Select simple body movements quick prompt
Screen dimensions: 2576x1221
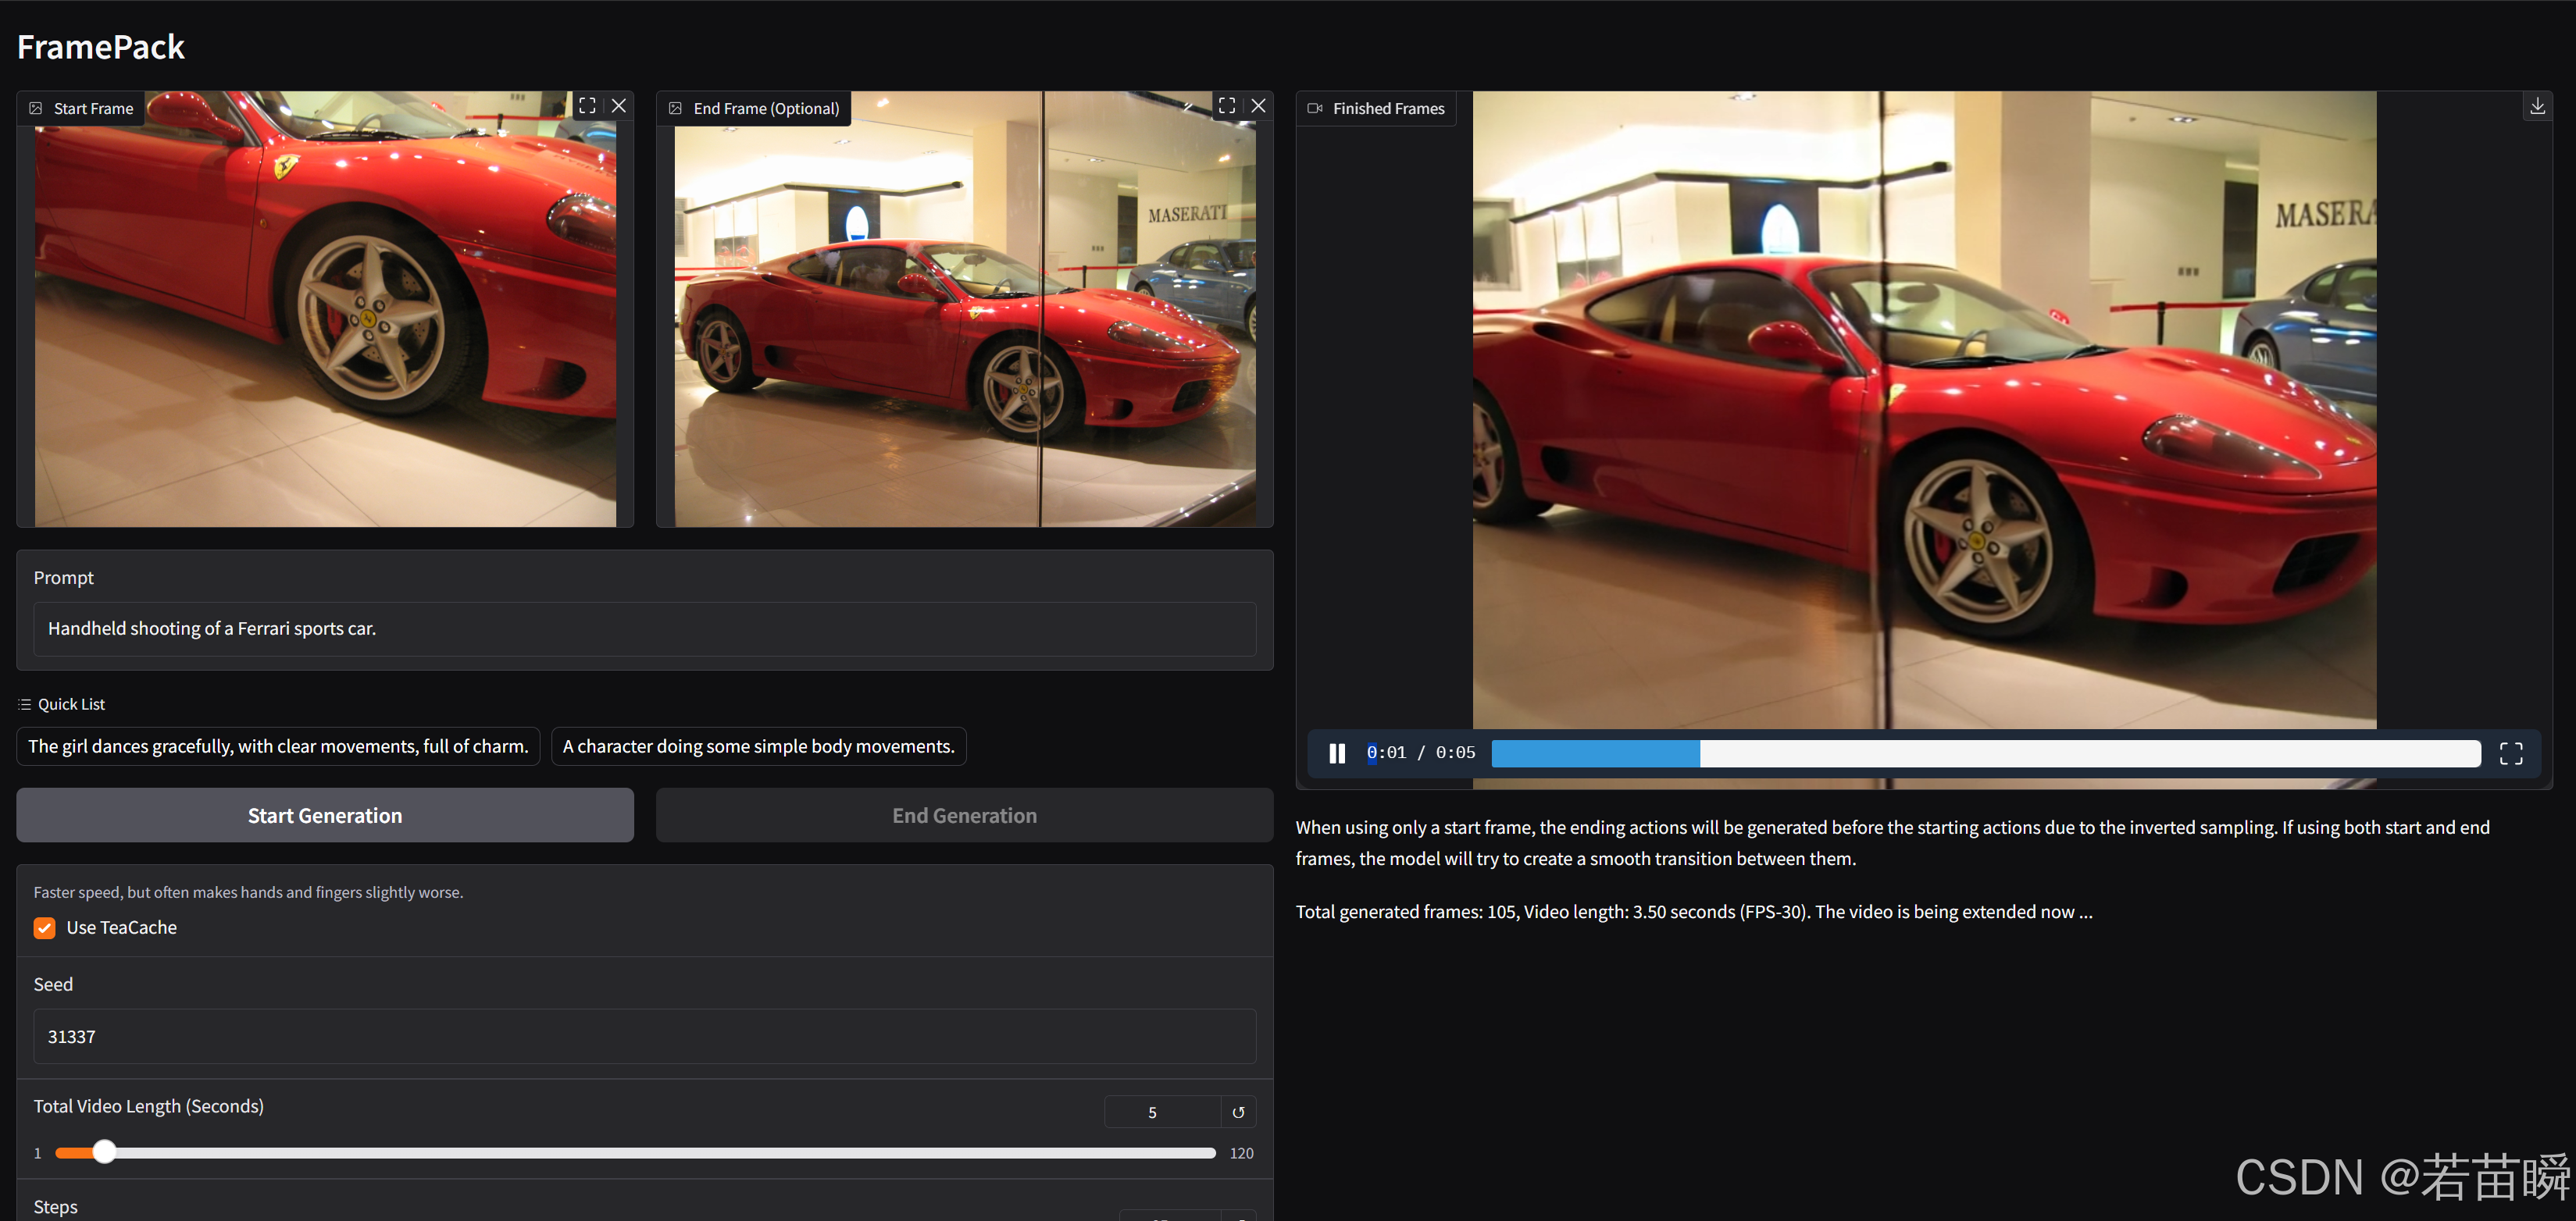coord(758,746)
